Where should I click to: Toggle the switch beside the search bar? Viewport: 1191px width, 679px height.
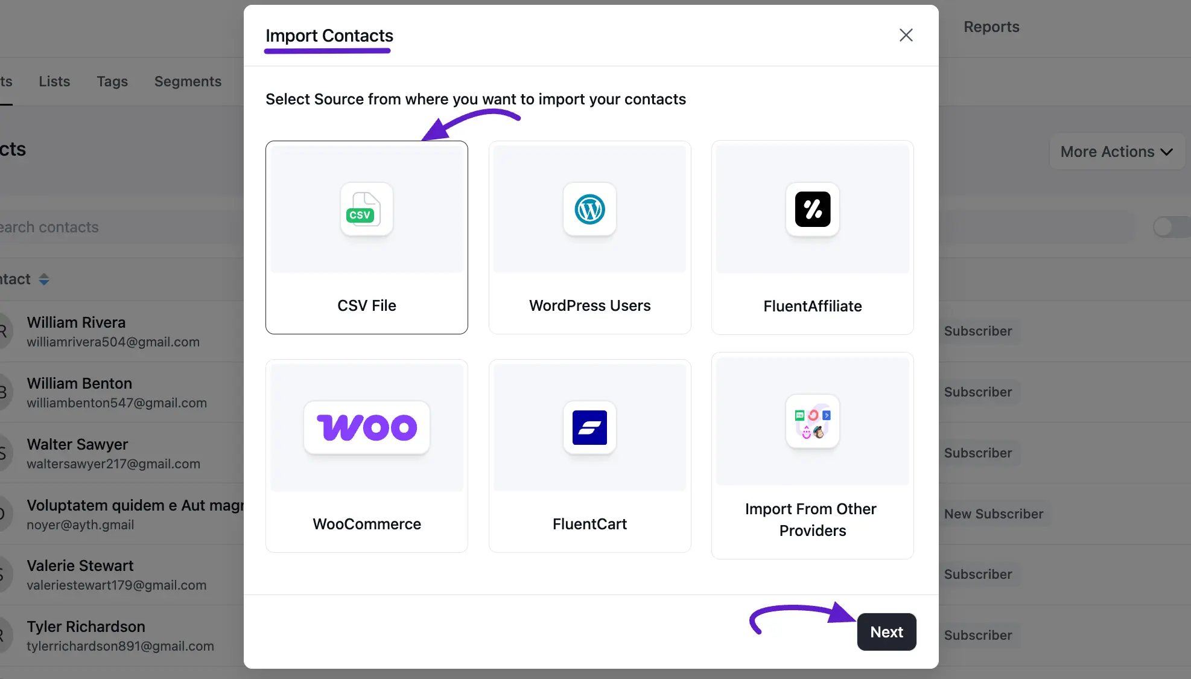tap(1171, 227)
